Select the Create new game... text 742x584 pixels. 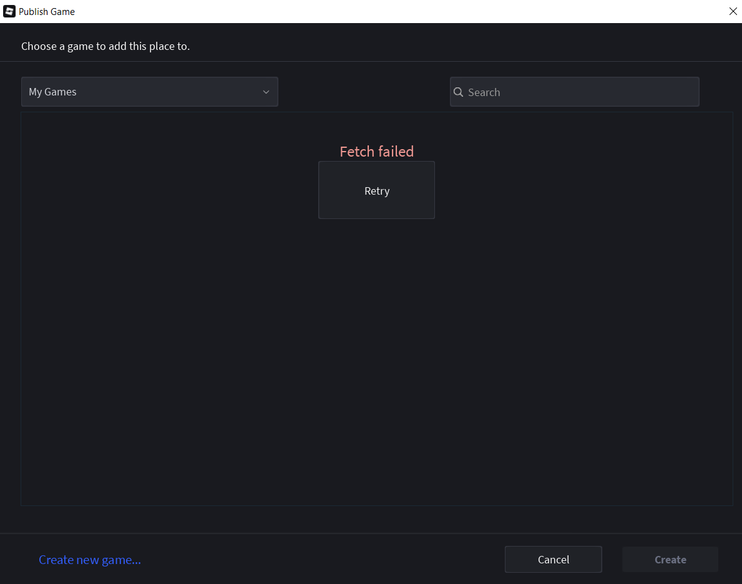click(89, 560)
